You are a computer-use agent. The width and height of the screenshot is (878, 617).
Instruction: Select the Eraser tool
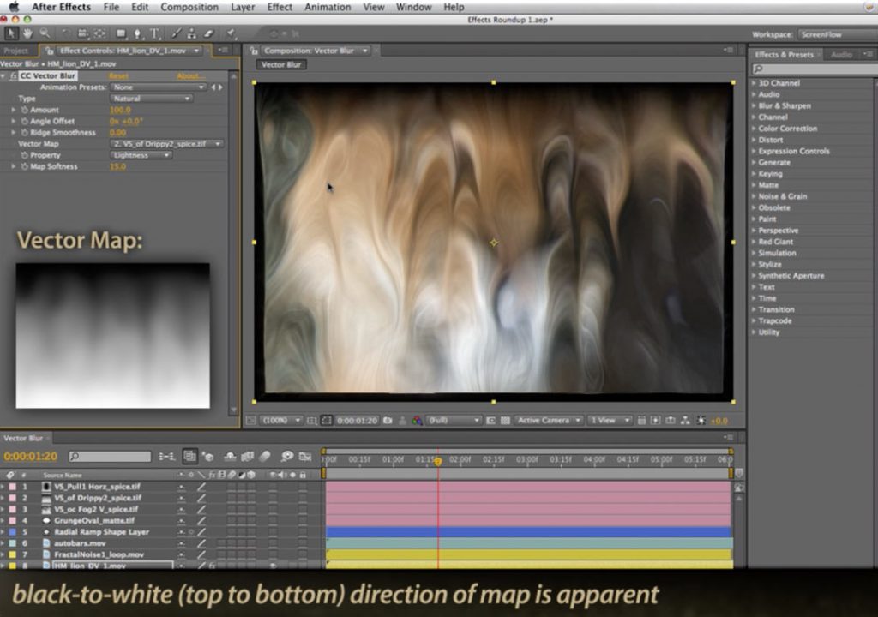pyautogui.click(x=207, y=33)
